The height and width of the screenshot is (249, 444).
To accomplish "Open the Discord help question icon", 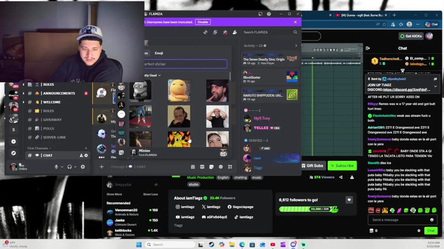I will click(269, 14).
